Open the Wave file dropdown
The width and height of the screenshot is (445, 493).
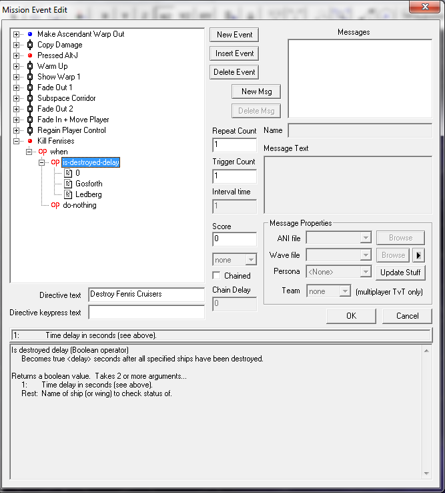tap(366, 255)
